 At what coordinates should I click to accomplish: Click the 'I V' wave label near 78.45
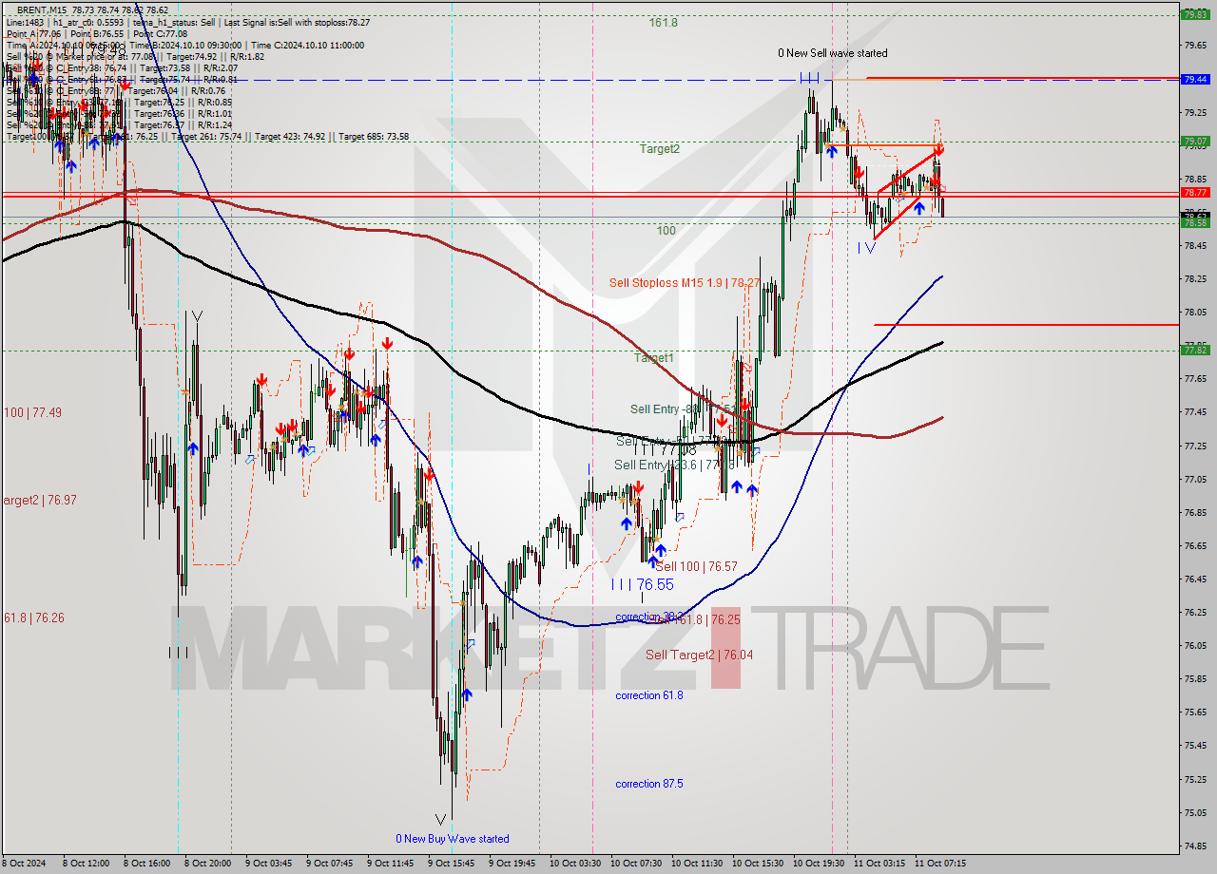tap(865, 248)
